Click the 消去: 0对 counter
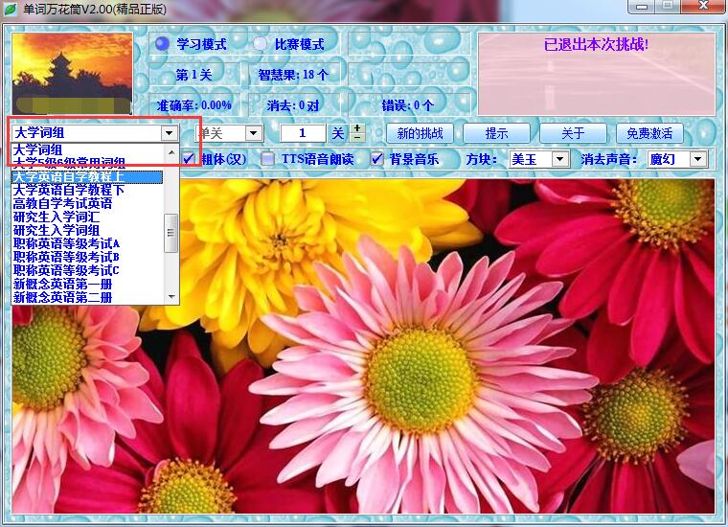The height and width of the screenshot is (527, 728). coord(293,105)
